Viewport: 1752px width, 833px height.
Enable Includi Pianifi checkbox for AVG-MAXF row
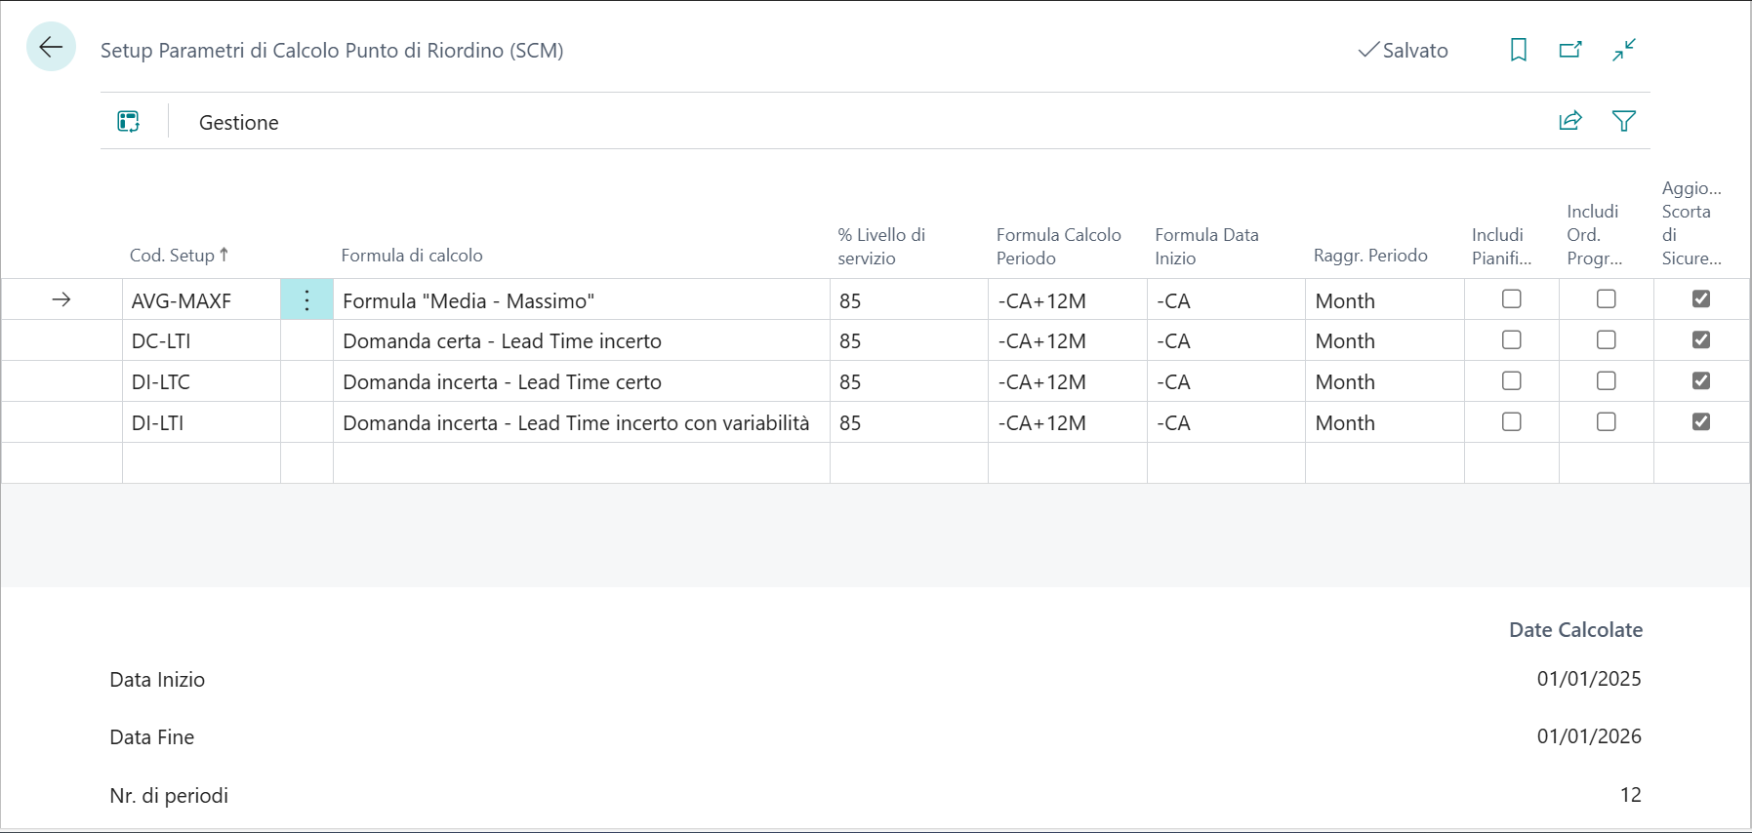(x=1511, y=299)
